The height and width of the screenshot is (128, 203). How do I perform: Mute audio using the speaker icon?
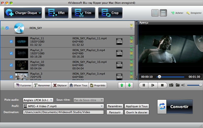[183, 85]
